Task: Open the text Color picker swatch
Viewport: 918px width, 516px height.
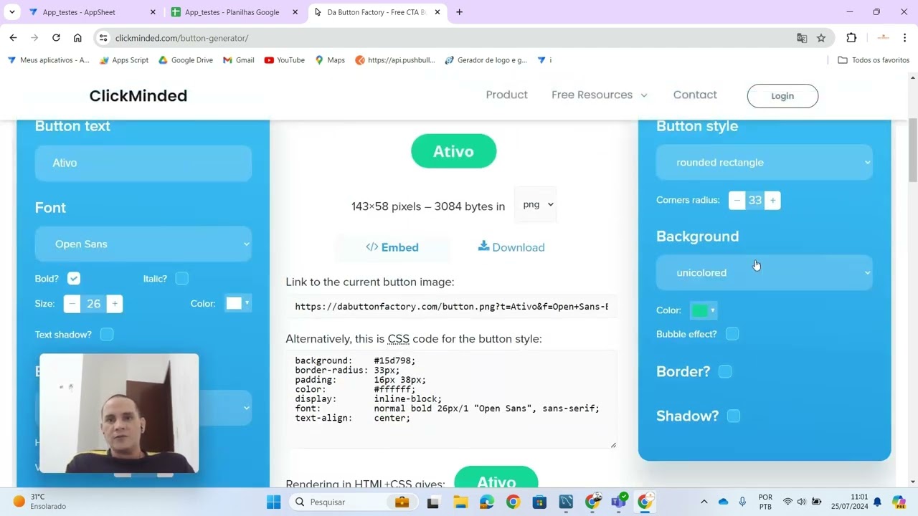Action: click(x=237, y=304)
